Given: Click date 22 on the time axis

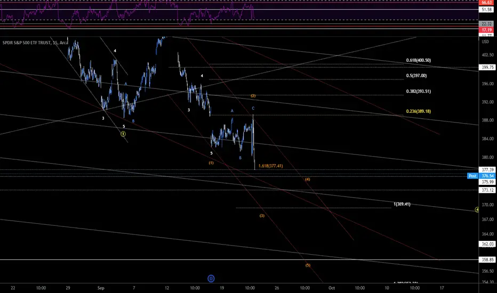Looking at the screenshot, I should coord(13,288).
